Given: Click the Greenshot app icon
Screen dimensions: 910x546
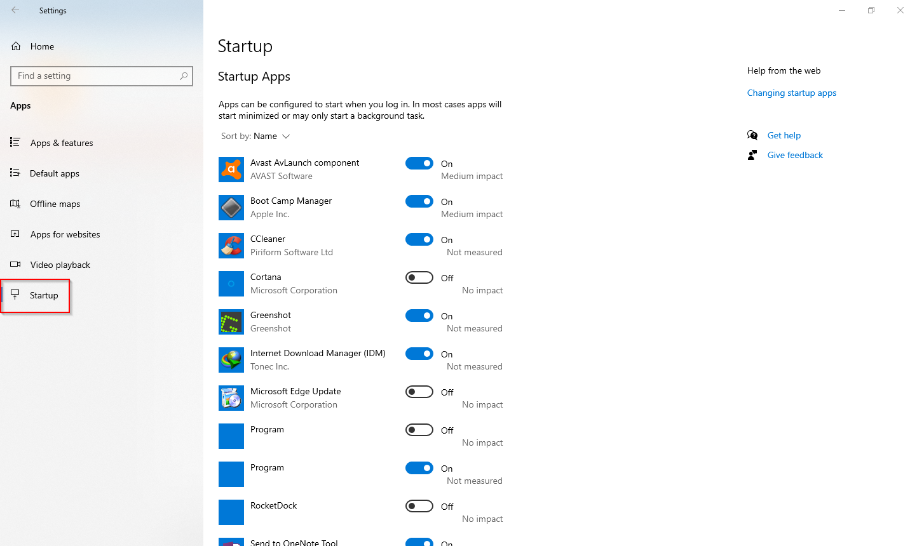Looking at the screenshot, I should click(231, 322).
